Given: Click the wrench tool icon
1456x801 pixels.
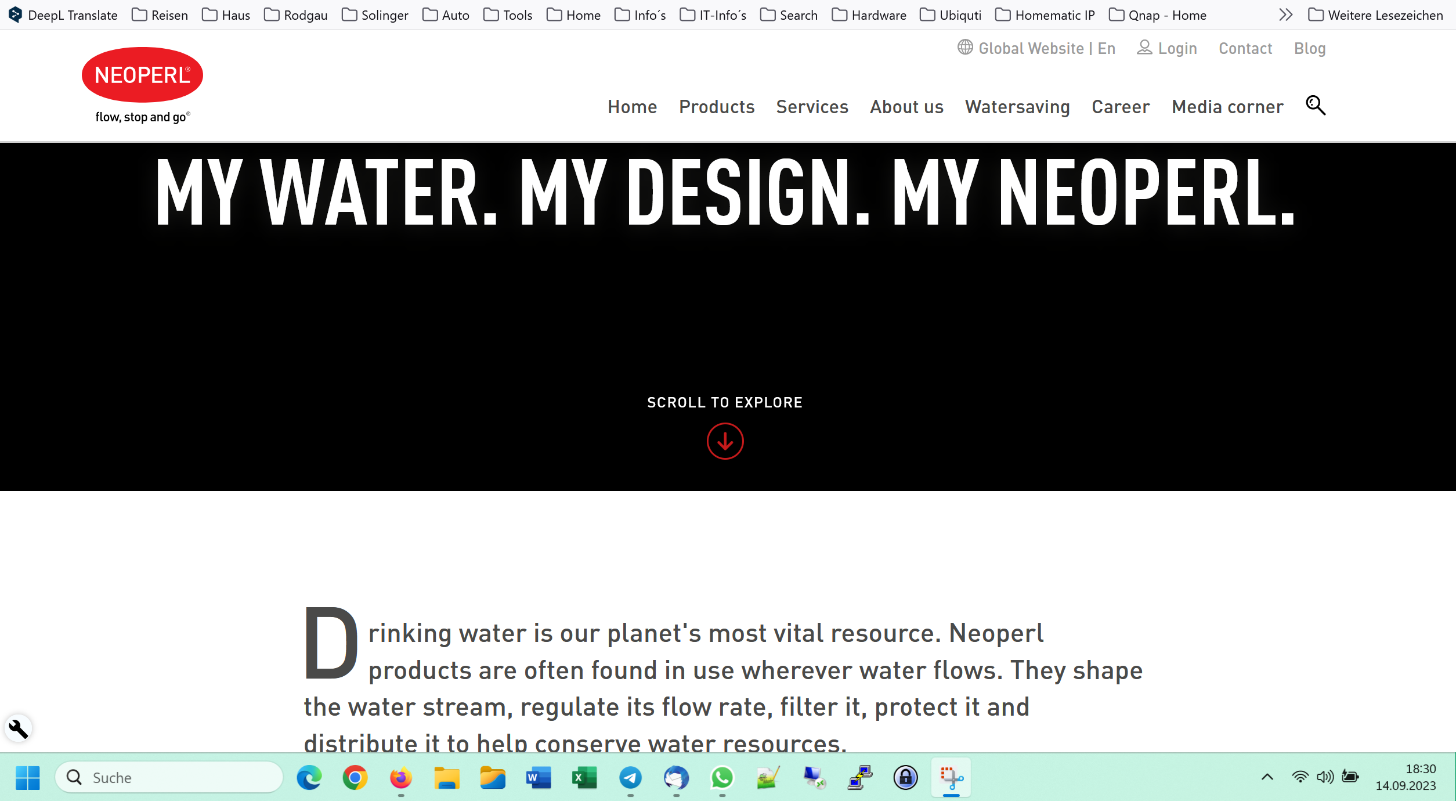Looking at the screenshot, I should 18,728.
